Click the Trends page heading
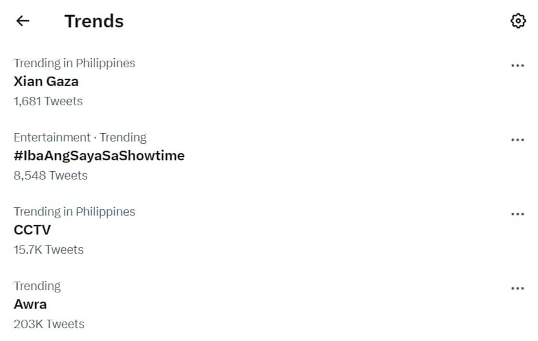The width and height of the screenshot is (538, 341). [94, 21]
